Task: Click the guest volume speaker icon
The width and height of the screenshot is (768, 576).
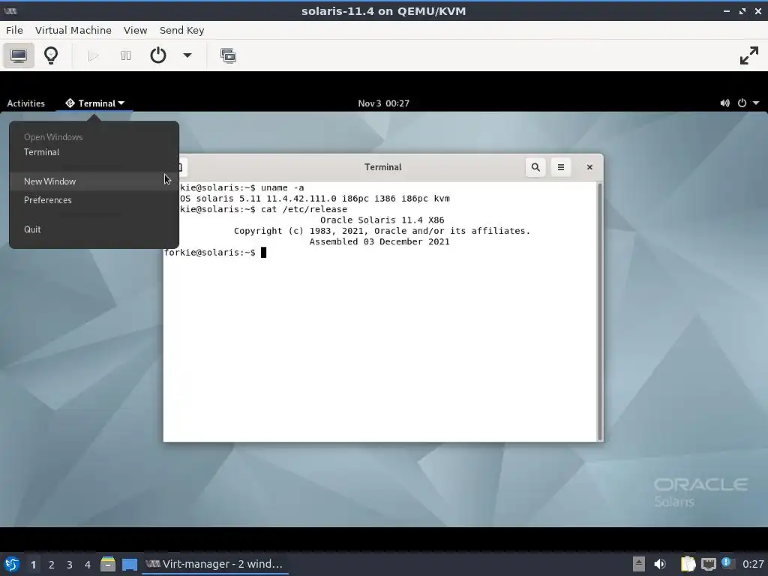Action: click(x=725, y=103)
